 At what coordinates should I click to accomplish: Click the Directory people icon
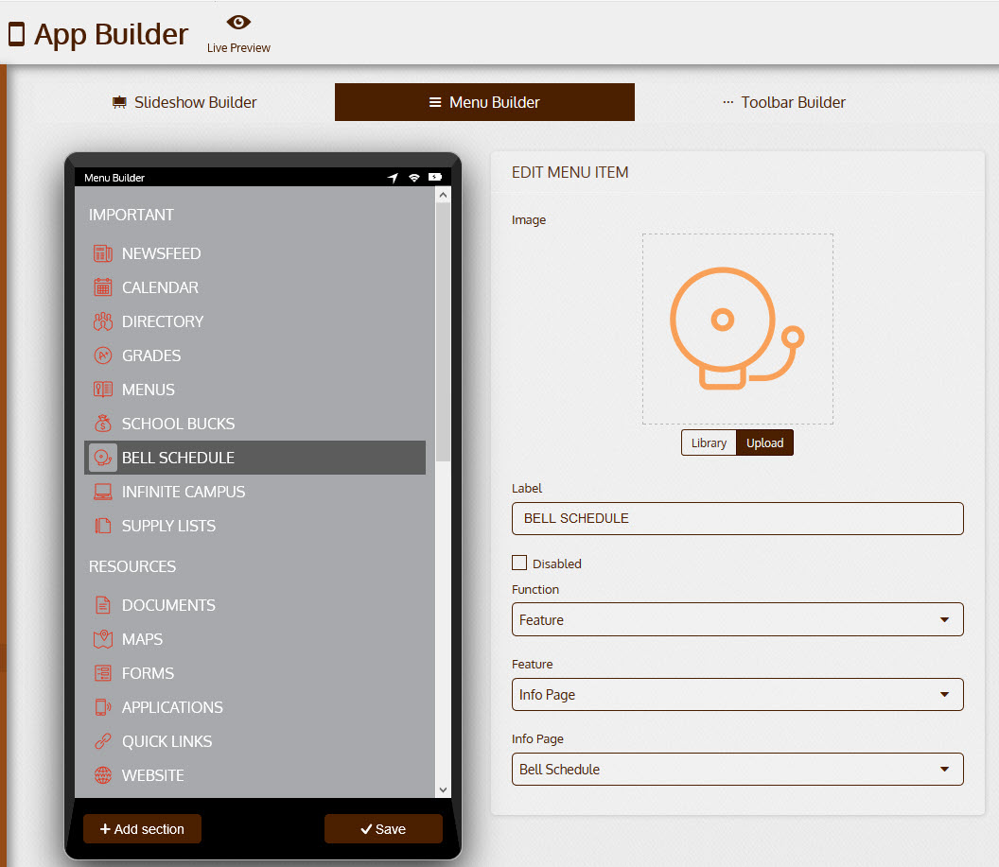(102, 321)
